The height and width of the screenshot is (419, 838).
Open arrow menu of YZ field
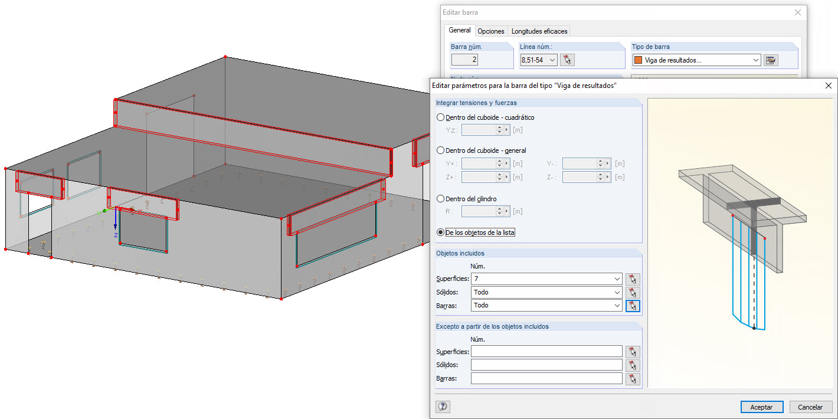click(x=506, y=130)
